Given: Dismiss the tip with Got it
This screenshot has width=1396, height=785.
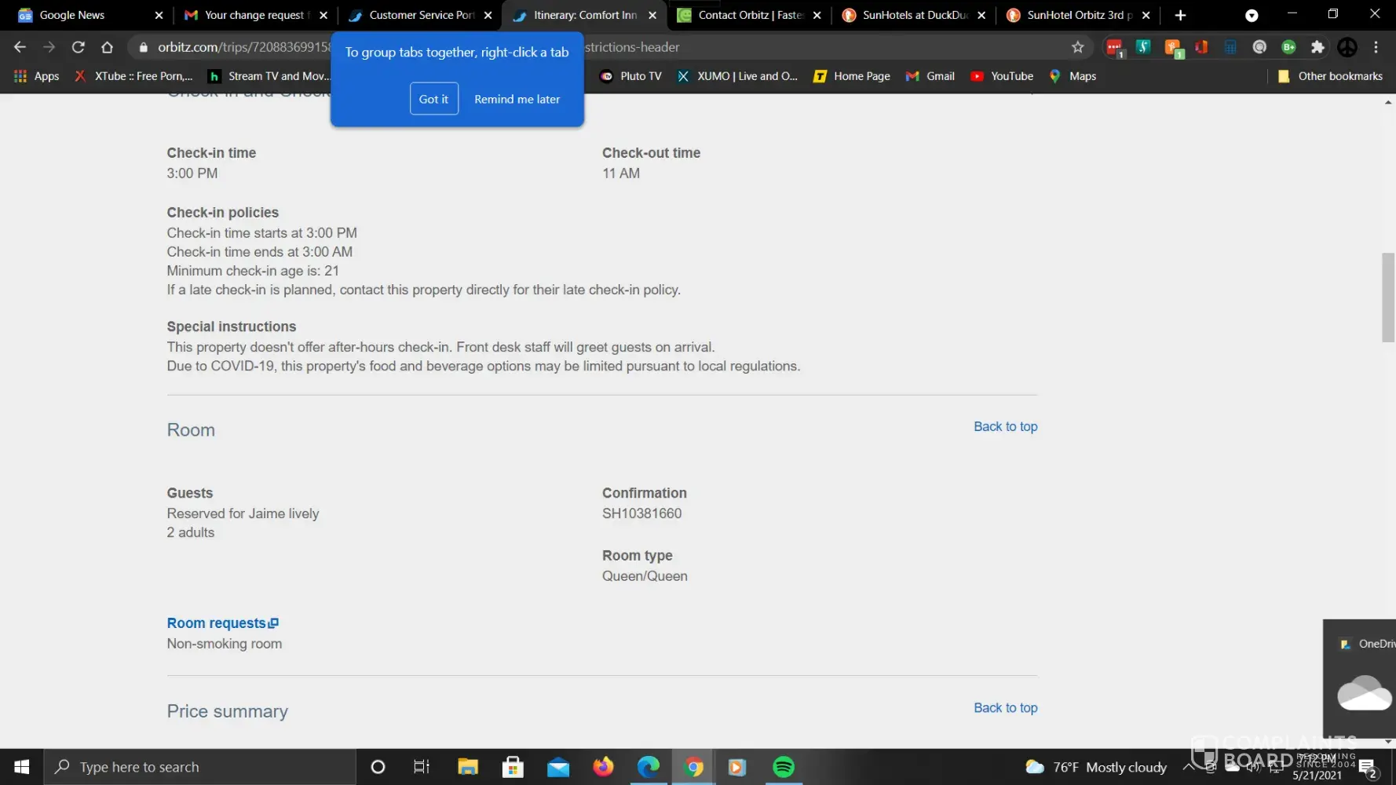Looking at the screenshot, I should (x=433, y=99).
